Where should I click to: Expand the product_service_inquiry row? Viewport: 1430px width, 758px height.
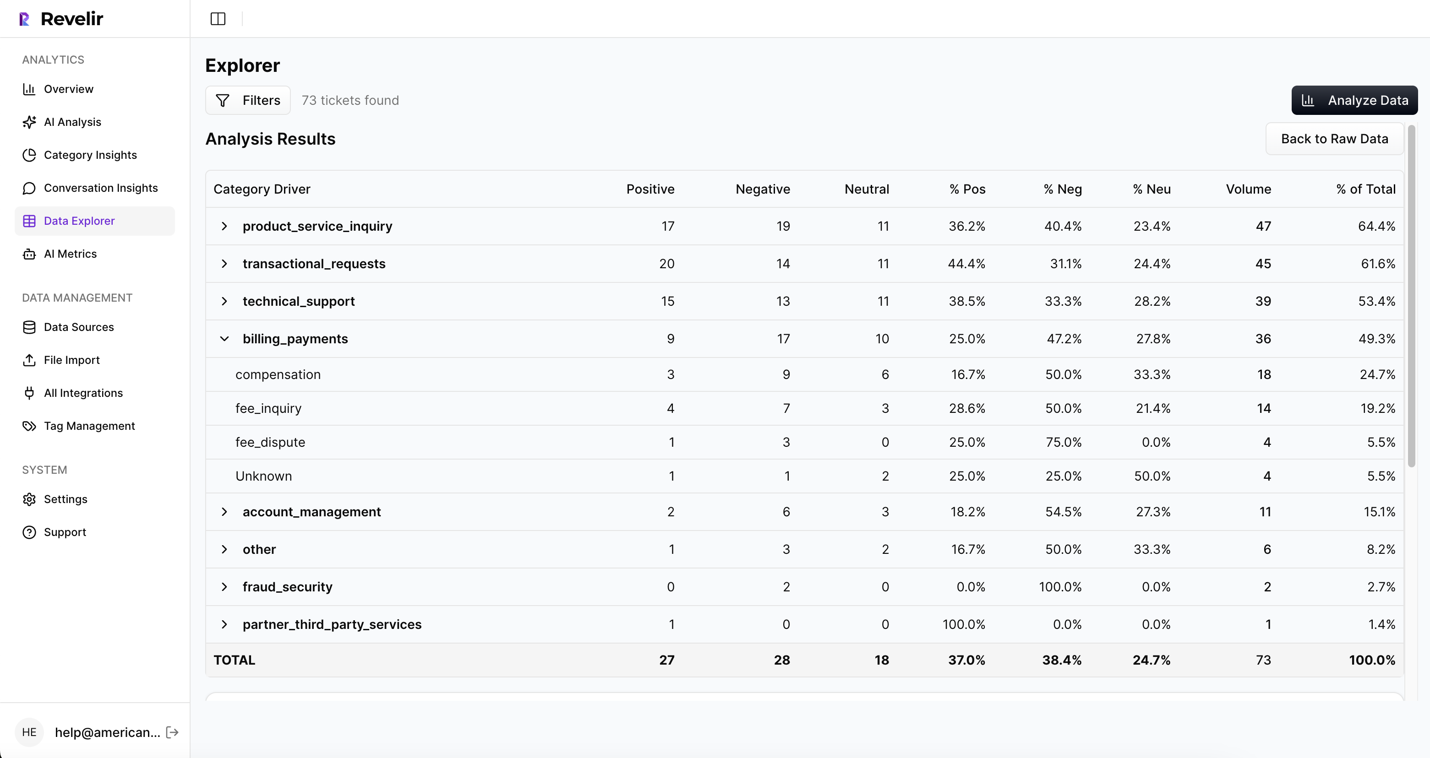[224, 227]
